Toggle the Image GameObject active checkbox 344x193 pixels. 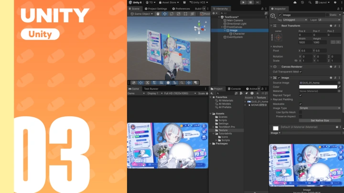tap(279, 15)
